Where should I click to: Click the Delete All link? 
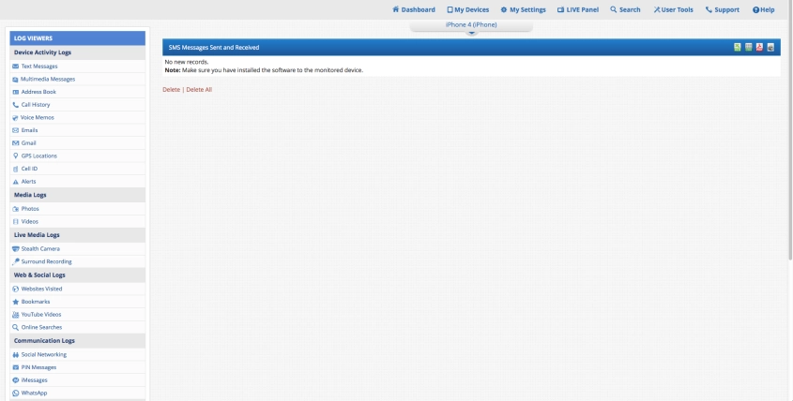[199, 89]
